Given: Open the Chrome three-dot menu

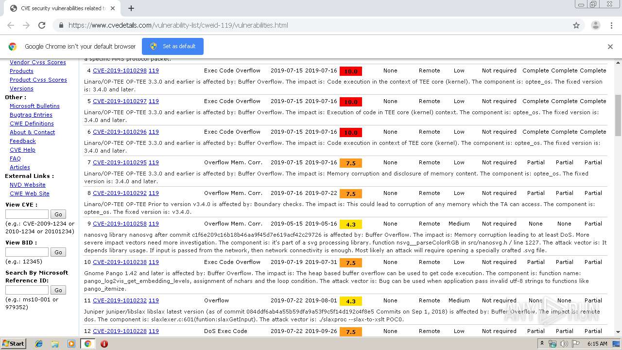Looking at the screenshot, I should coord(611,25).
